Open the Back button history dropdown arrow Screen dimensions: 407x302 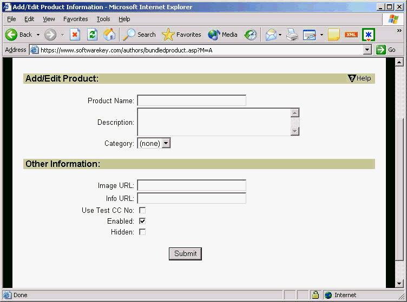[x=38, y=35]
